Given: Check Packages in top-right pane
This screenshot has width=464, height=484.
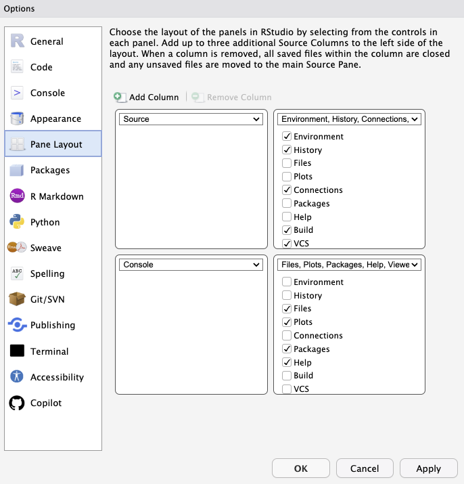Looking at the screenshot, I should [x=287, y=203].
